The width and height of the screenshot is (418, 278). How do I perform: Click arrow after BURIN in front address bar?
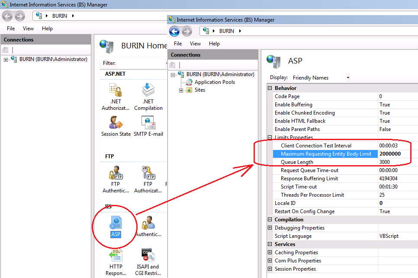(240, 31)
